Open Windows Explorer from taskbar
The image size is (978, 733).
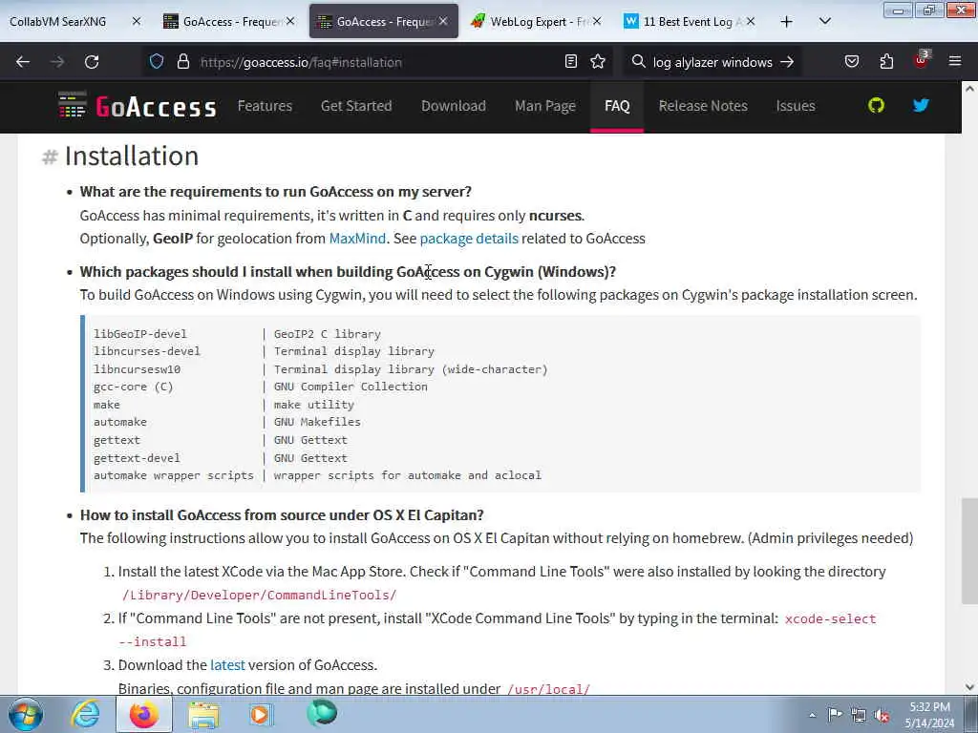tap(203, 716)
